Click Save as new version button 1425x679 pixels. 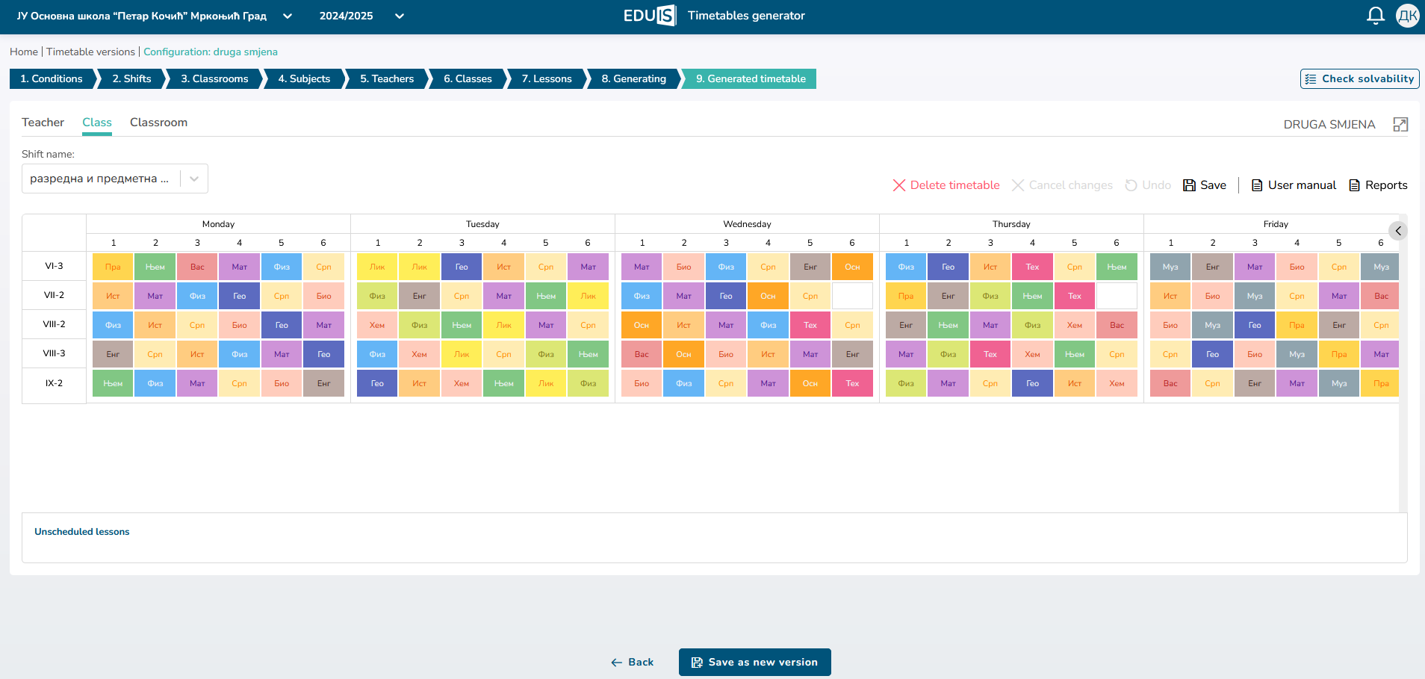point(754,662)
